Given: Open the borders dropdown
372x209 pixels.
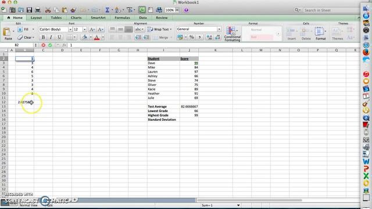Looking at the screenshot, I should click(74, 37).
